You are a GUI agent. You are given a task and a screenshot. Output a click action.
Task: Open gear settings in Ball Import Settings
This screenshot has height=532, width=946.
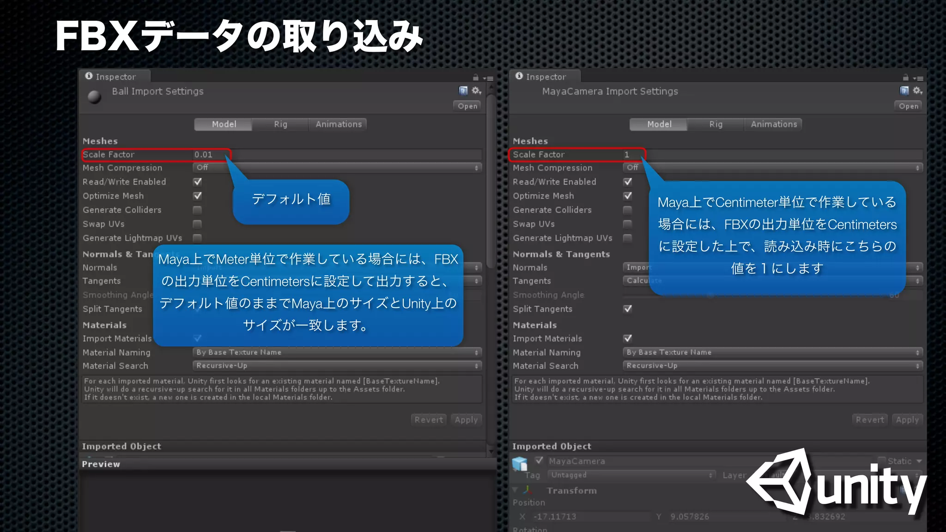click(477, 91)
